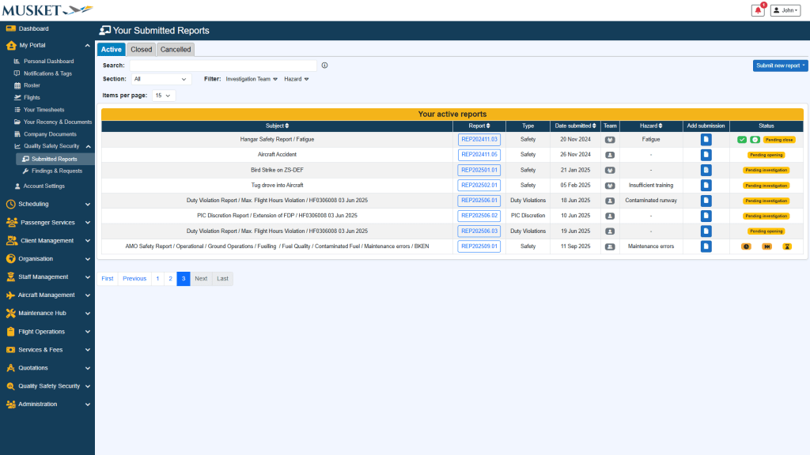Open the Investigation Team filter dropdown

tap(251, 79)
